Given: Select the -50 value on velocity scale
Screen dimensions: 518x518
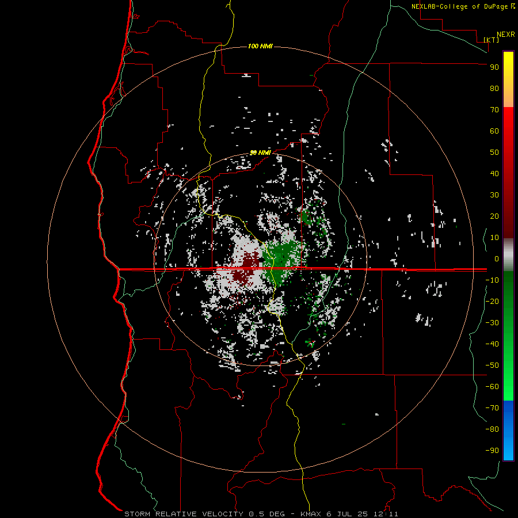Looking at the screenshot, I should coord(492,365).
